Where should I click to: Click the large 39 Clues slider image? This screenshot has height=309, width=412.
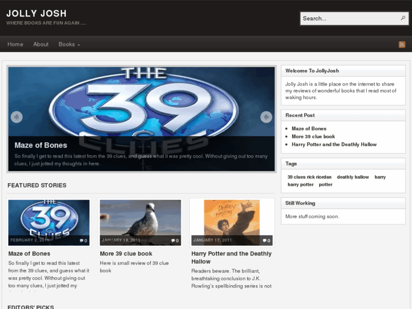click(x=141, y=119)
